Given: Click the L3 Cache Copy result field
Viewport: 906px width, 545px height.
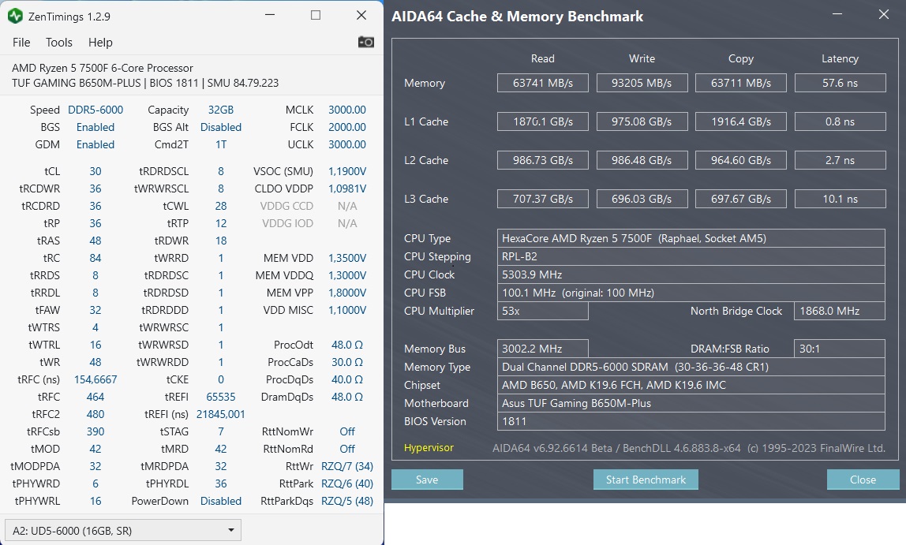Looking at the screenshot, I should (740, 199).
